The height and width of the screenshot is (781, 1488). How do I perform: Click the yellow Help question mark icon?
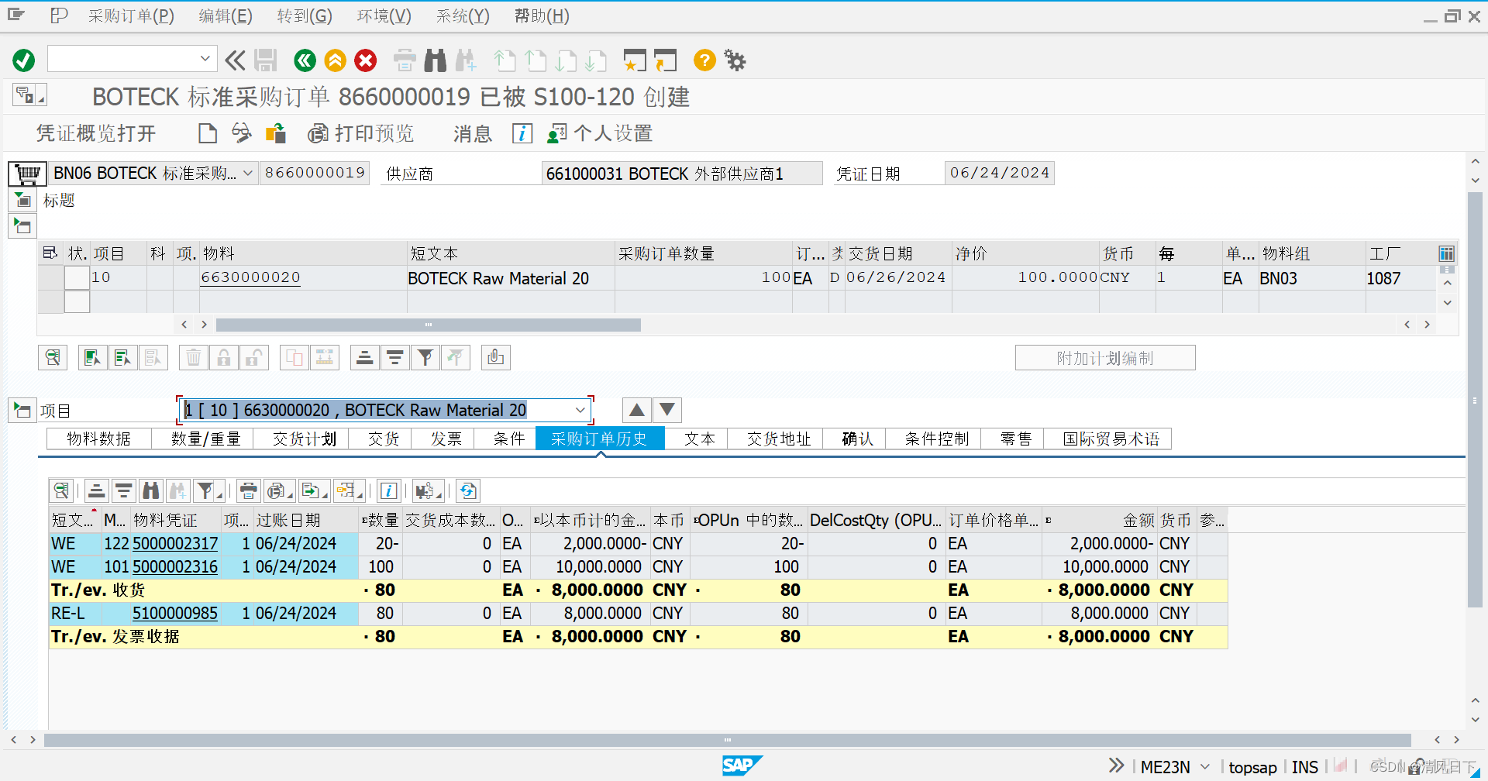point(704,60)
